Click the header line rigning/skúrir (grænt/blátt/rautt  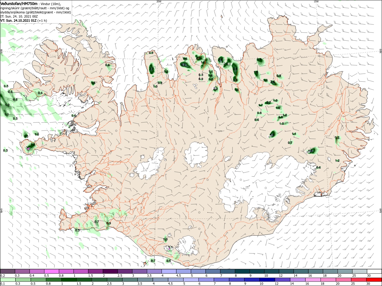point(35,8)
